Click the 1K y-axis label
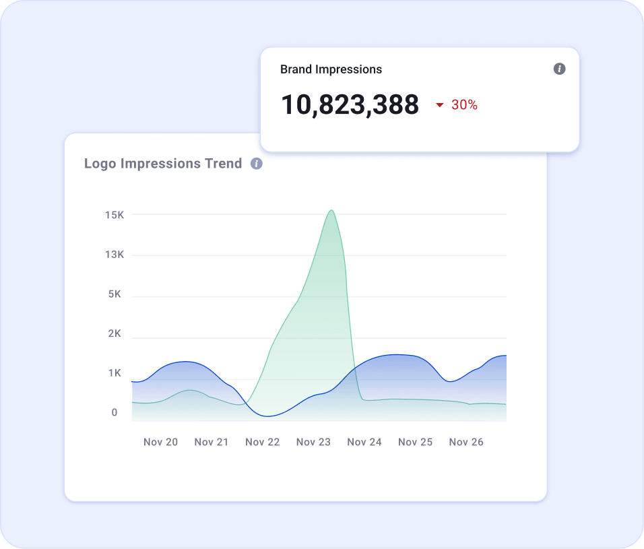This screenshot has width=644, height=549. [x=115, y=373]
